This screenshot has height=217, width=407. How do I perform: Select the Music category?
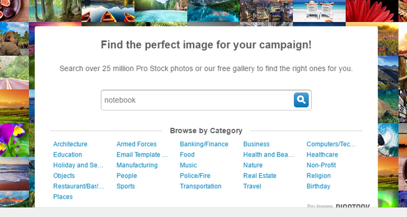click(x=188, y=165)
